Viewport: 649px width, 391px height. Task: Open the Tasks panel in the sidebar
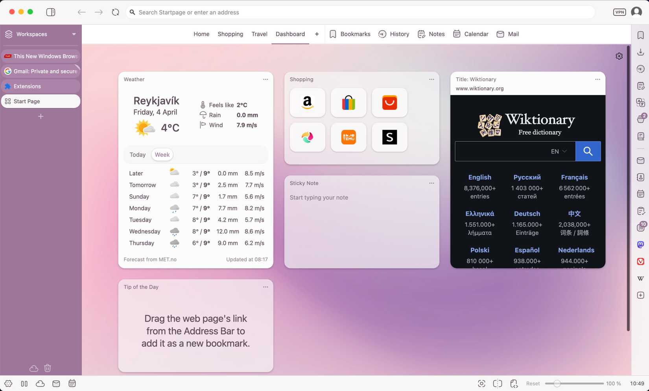pyautogui.click(x=640, y=211)
